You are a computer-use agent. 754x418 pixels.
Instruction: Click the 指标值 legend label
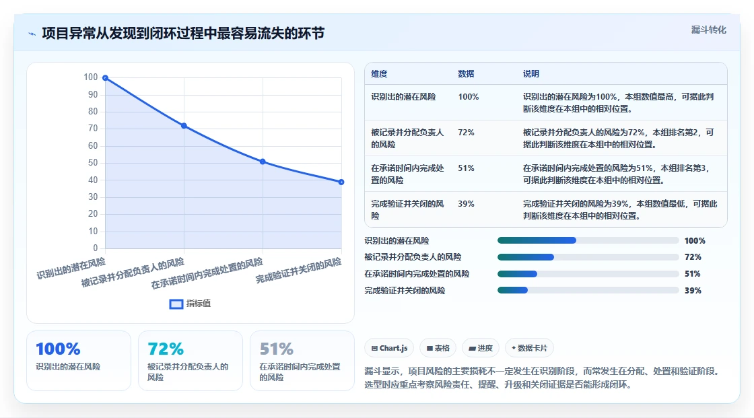coord(199,304)
